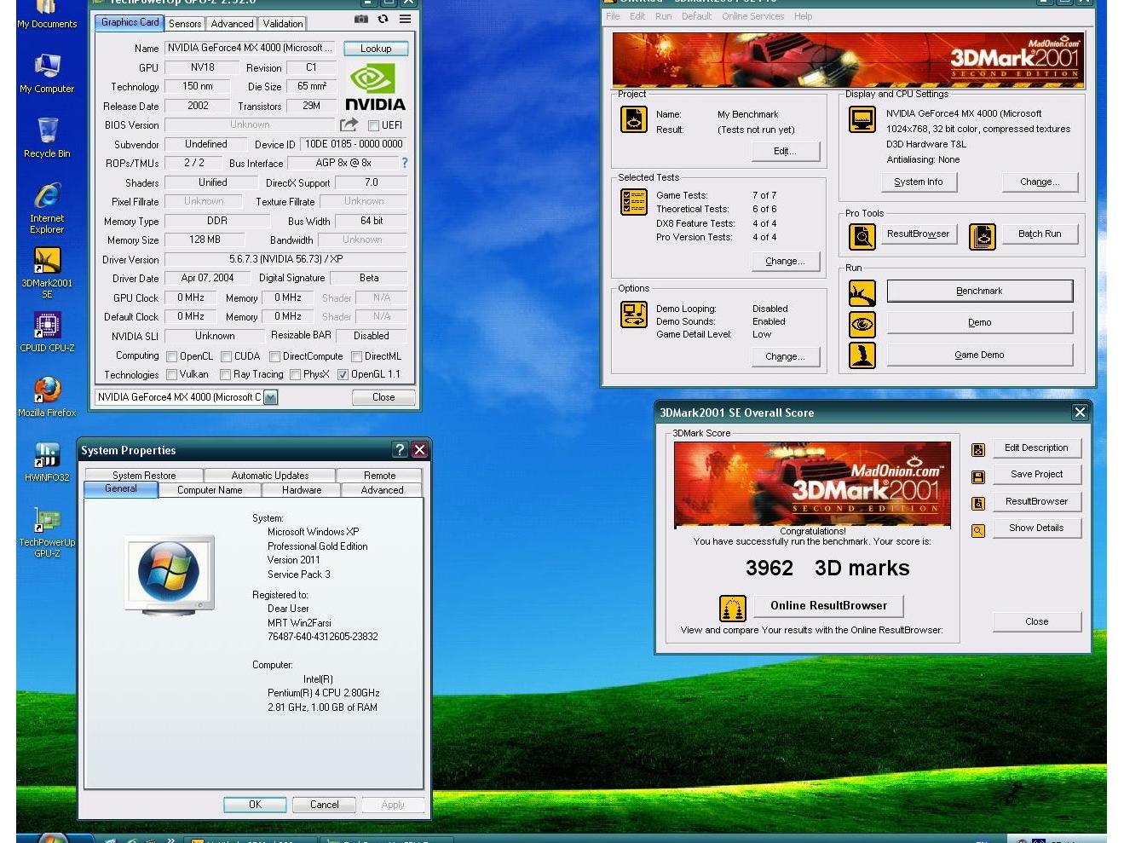The image size is (1124, 843).
Task: Click the floppy icon beside Save Project
Action: pos(978,477)
